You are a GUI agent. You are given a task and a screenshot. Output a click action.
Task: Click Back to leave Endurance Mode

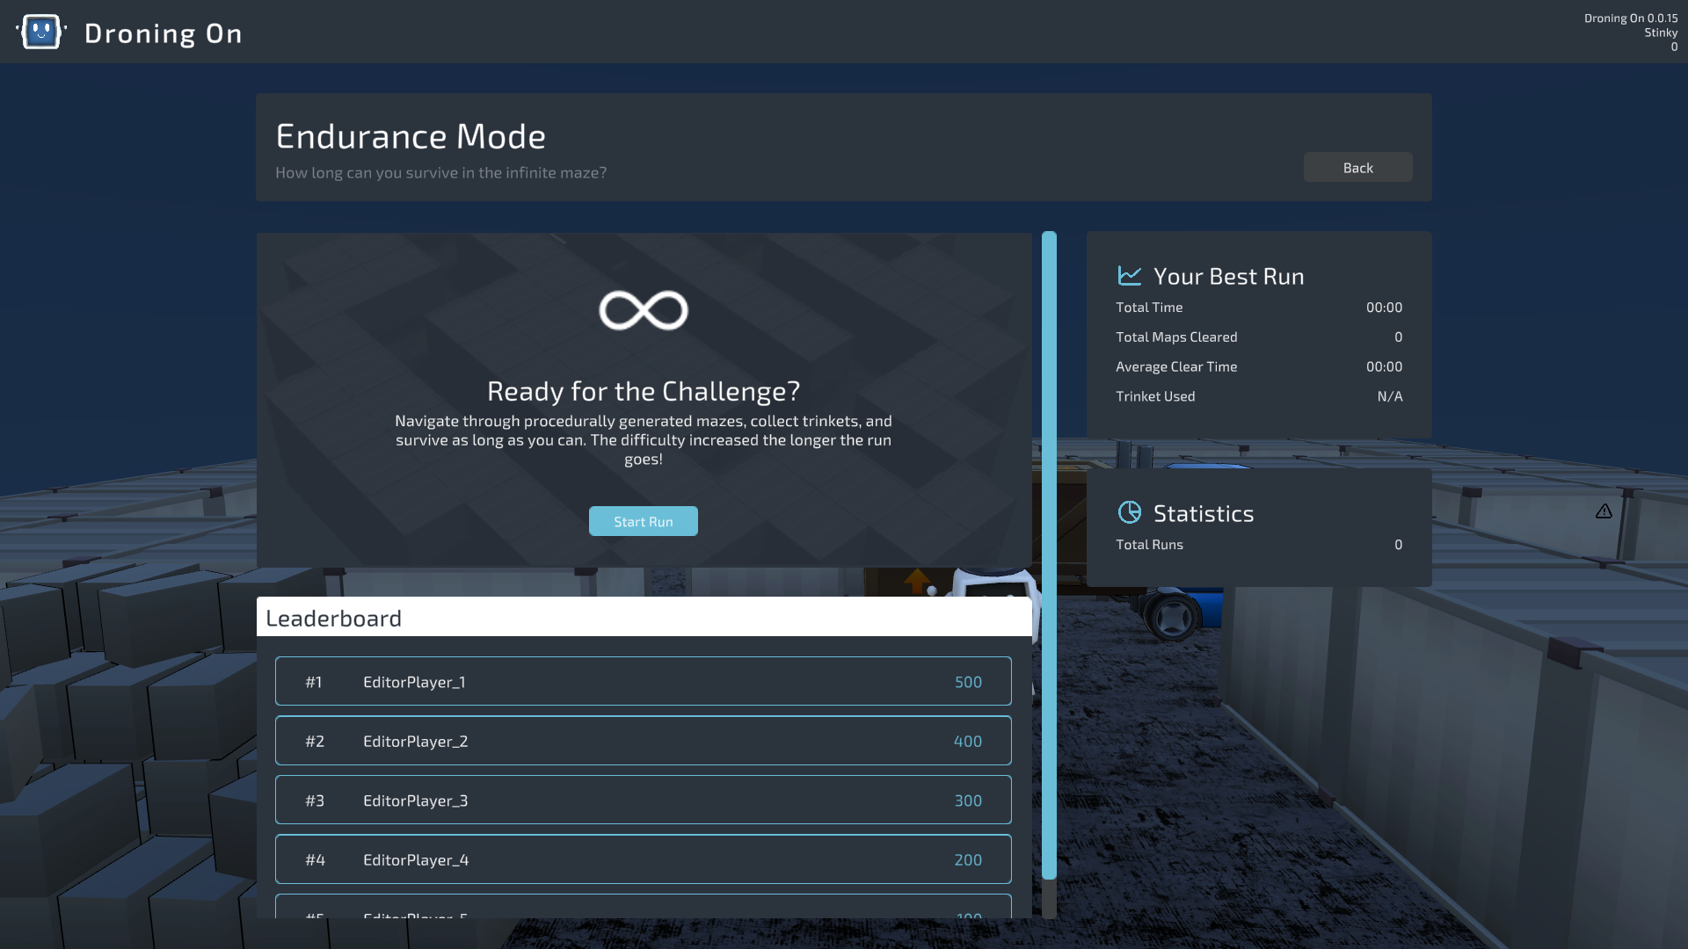(x=1357, y=167)
